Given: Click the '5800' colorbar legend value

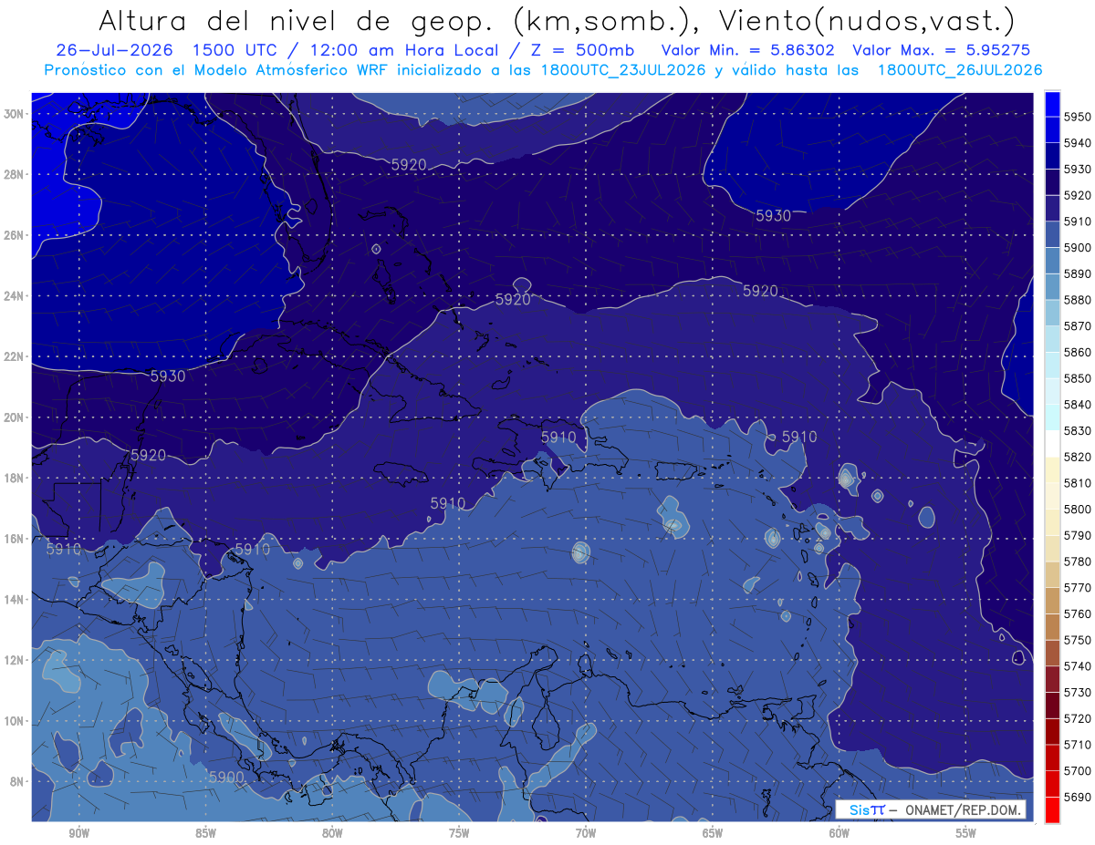Looking at the screenshot, I should [x=1077, y=509].
